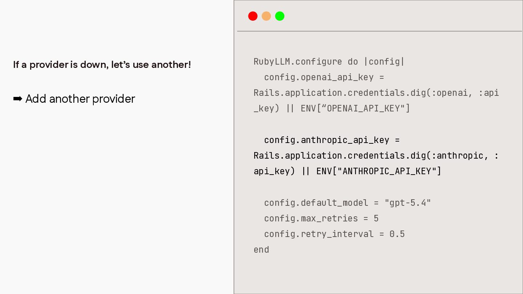Viewport: 523px width, 294px height.
Task: Click the Rails credentials dig :openai line
Action: point(376,93)
